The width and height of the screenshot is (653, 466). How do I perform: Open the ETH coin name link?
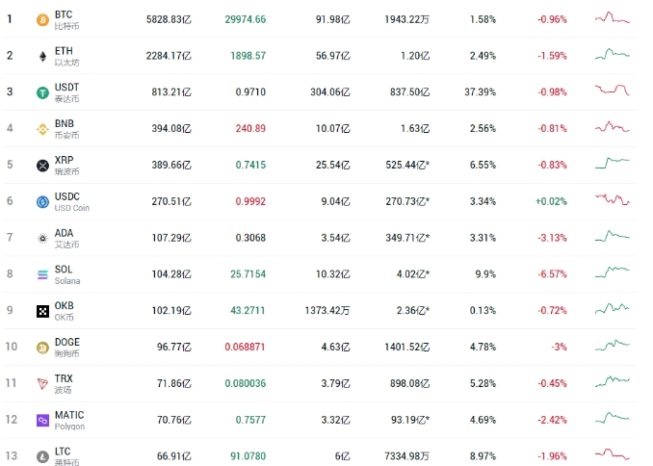[64, 51]
